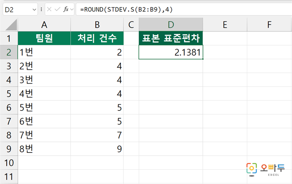Click the Enter checkmark icon in formula bar
This screenshot has width=292, height=184.
(x=57, y=9)
